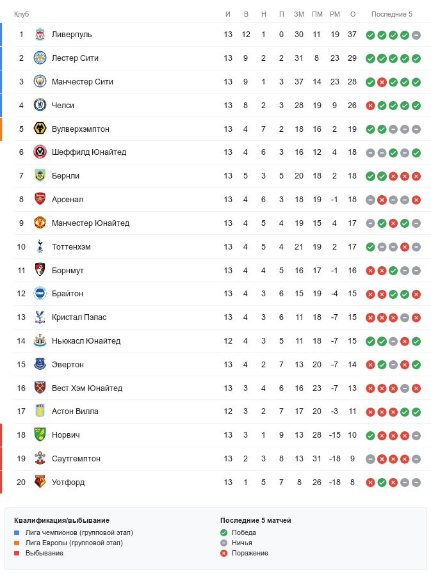Viewport: 431px width, 574px height.
Task: Open the Манчестер Юнайтед team link
Action: click(x=90, y=223)
